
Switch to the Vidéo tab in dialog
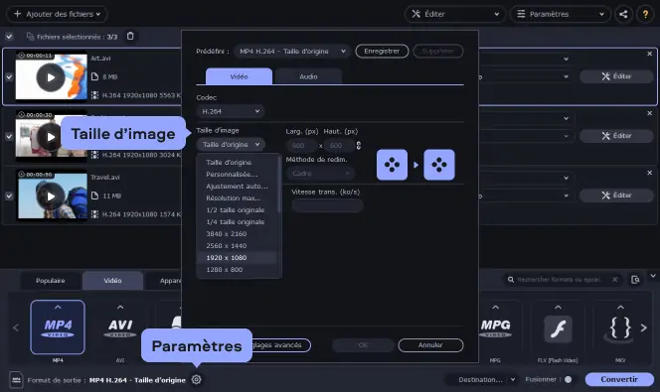tap(239, 76)
